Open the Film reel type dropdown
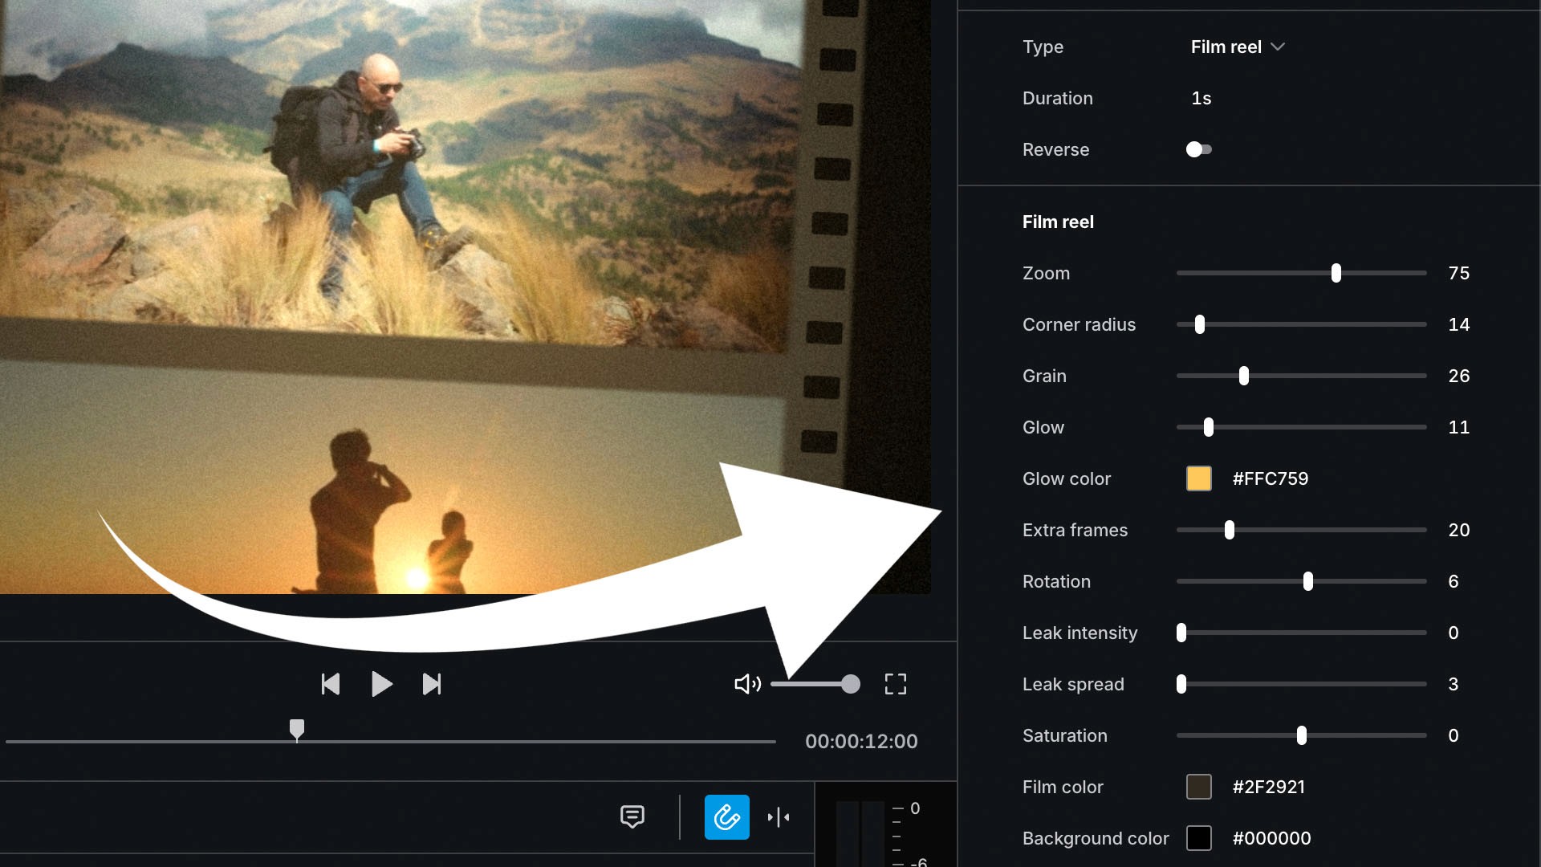This screenshot has width=1541, height=867. click(1238, 47)
